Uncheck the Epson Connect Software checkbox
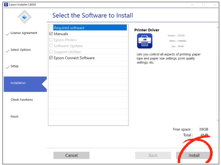This screenshot has width=221, height=165. tap(51, 58)
